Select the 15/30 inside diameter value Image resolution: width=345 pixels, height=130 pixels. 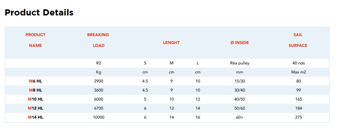point(240,81)
